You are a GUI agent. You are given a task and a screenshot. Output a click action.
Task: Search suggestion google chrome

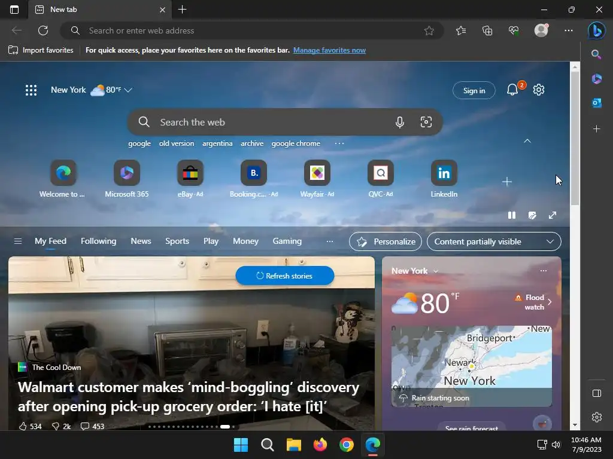tap(296, 143)
